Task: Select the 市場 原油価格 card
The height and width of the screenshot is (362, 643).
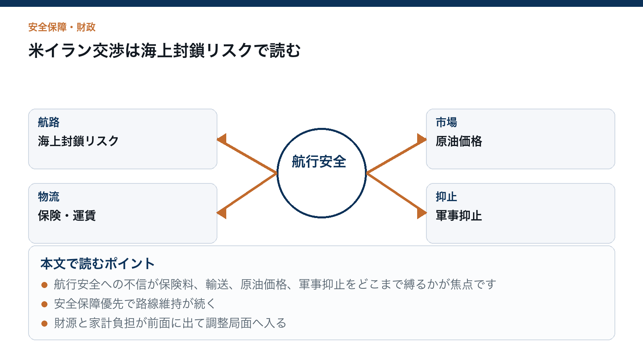Action: tap(520, 139)
